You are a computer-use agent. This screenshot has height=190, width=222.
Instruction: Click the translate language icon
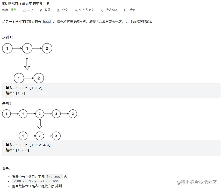(x=76, y=10)
